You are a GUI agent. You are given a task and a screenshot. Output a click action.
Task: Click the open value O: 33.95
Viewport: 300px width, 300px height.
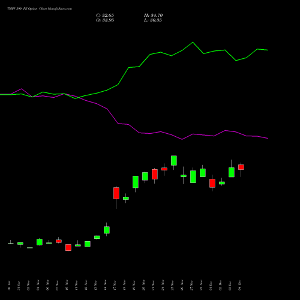pos(105,20)
